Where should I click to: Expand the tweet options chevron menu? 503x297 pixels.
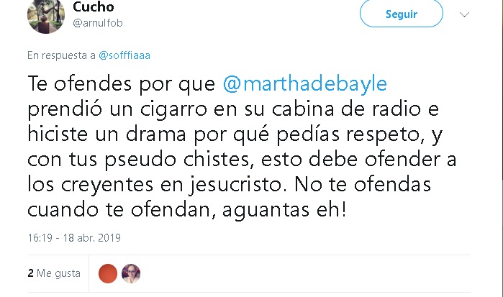[x=464, y=14]
